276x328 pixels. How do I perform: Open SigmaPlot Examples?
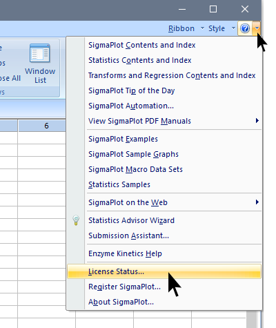[x=164, y=139]
